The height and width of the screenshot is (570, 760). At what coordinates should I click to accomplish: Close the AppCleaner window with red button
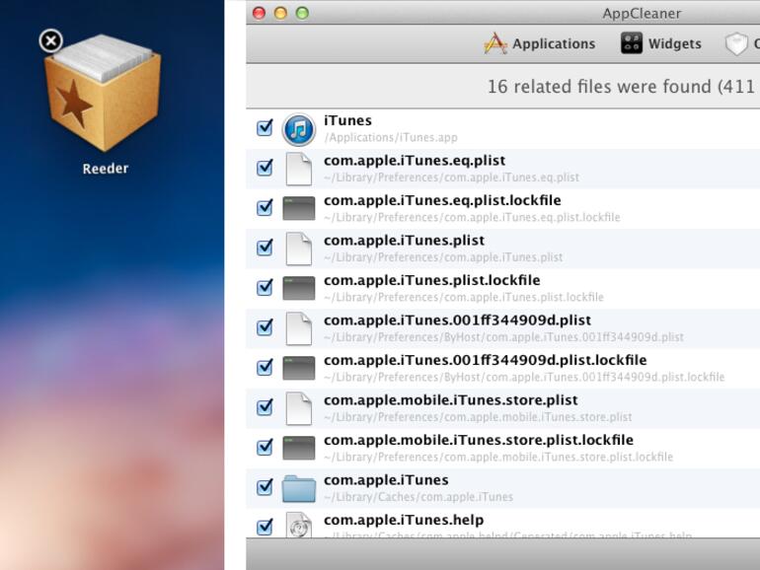pyautogui.click(x=259, y=13)
